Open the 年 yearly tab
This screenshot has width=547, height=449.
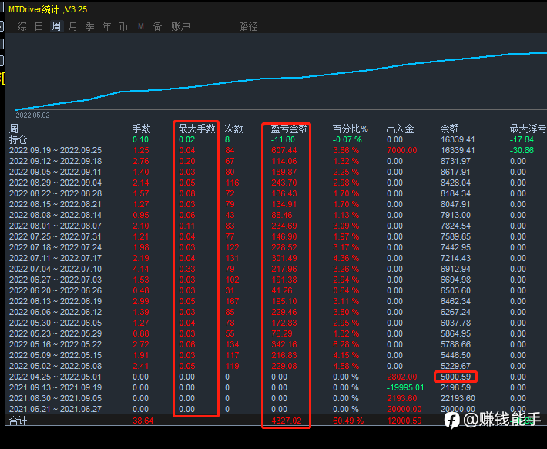106,26
